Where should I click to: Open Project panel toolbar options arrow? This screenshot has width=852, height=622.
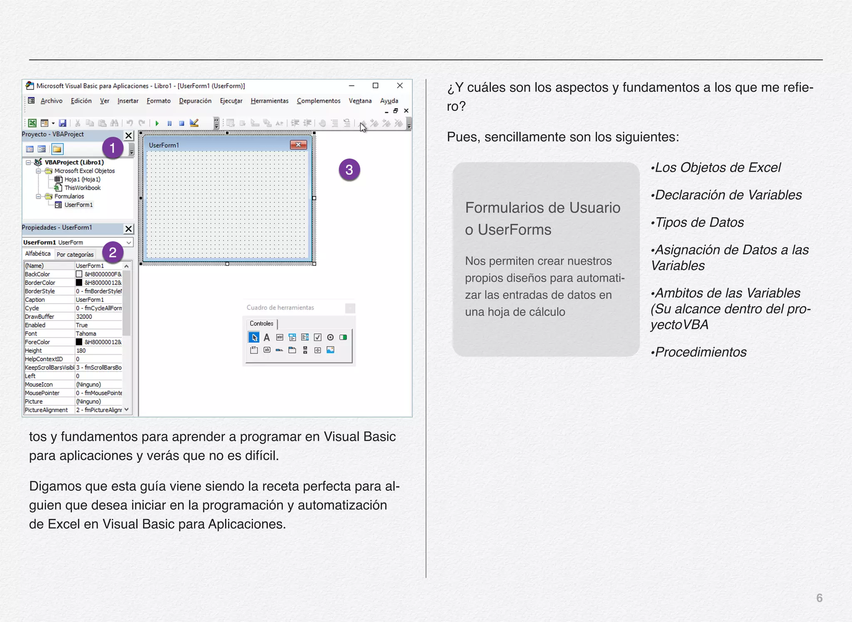131,149
